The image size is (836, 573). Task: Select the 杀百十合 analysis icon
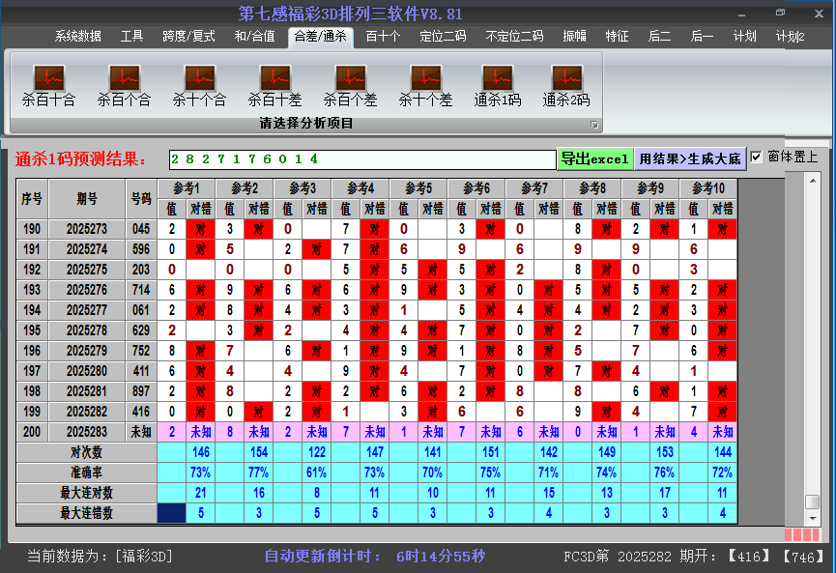pyautogui.click(x=47, y=83)
